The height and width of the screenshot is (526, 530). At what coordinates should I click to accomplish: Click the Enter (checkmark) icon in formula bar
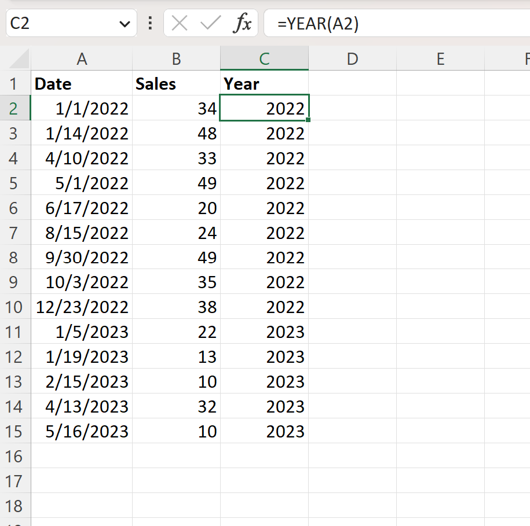point(209,23)
